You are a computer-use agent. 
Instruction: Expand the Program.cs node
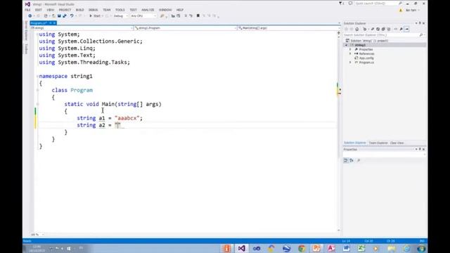[350, 63]
